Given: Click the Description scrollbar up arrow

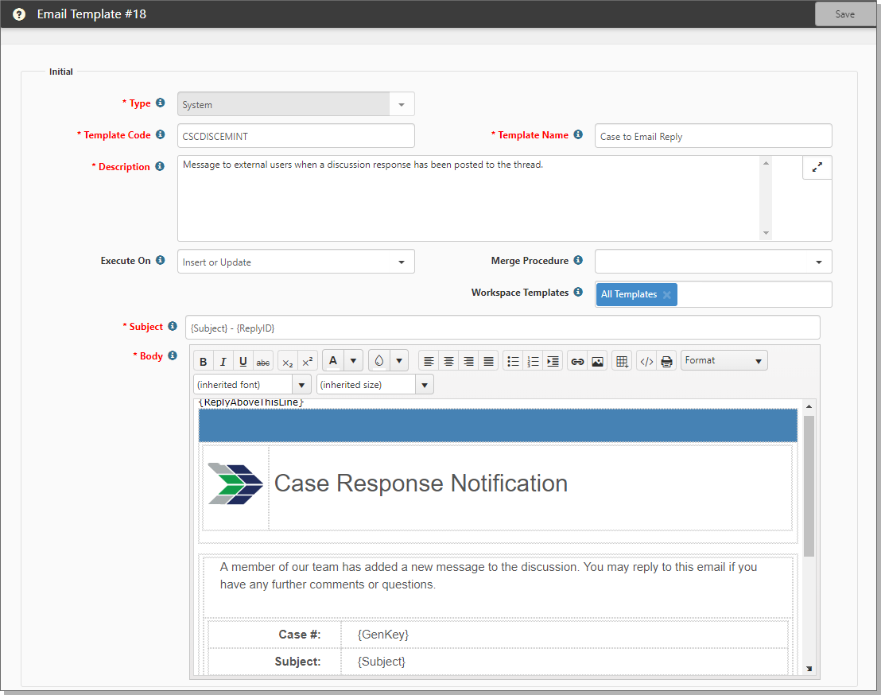Looking at the screenshot, I should pyautogui.click(x=766, y=163).
